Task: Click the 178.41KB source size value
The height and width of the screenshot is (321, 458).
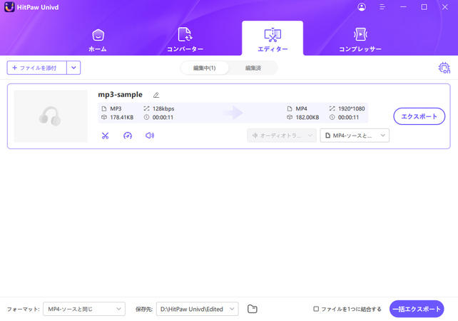Action: click(122, 118)
